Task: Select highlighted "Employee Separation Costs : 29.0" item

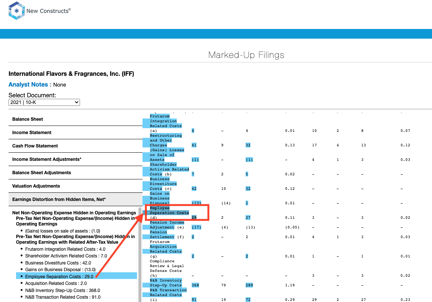Action: click(x=76, y=276)
